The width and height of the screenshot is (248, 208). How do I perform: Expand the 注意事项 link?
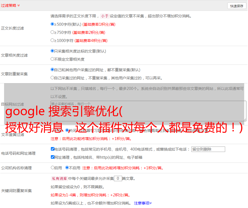(143, 203)
